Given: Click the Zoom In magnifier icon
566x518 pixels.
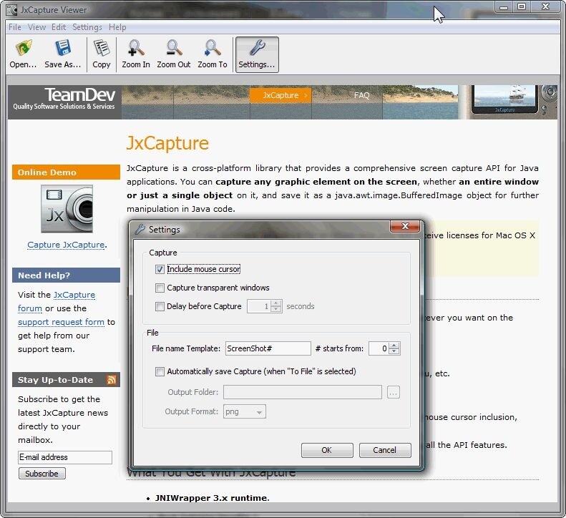Looking at the screenshot, I should pos(136,48).
